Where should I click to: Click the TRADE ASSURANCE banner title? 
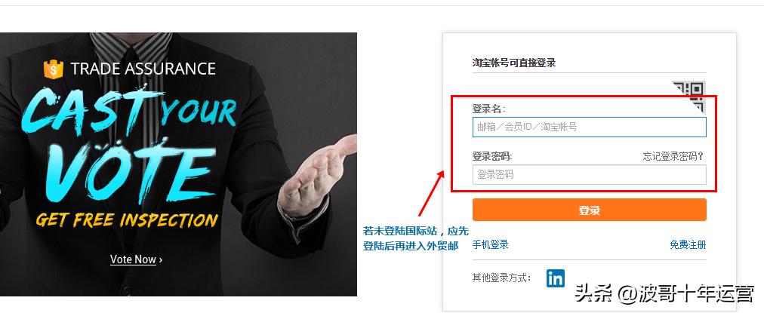[x=143, y=69]
